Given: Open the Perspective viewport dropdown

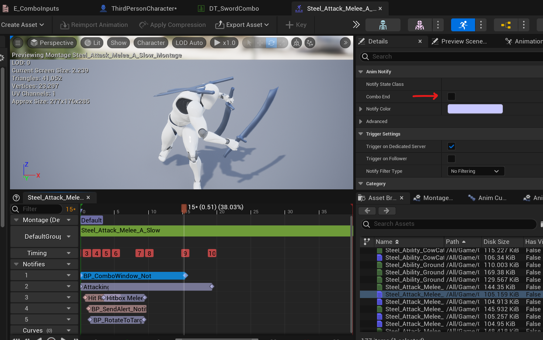Looking at the screenshot, I should (x=52, y=42).
